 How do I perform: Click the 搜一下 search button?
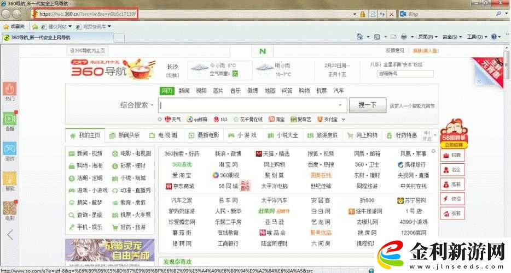(367, 105)
